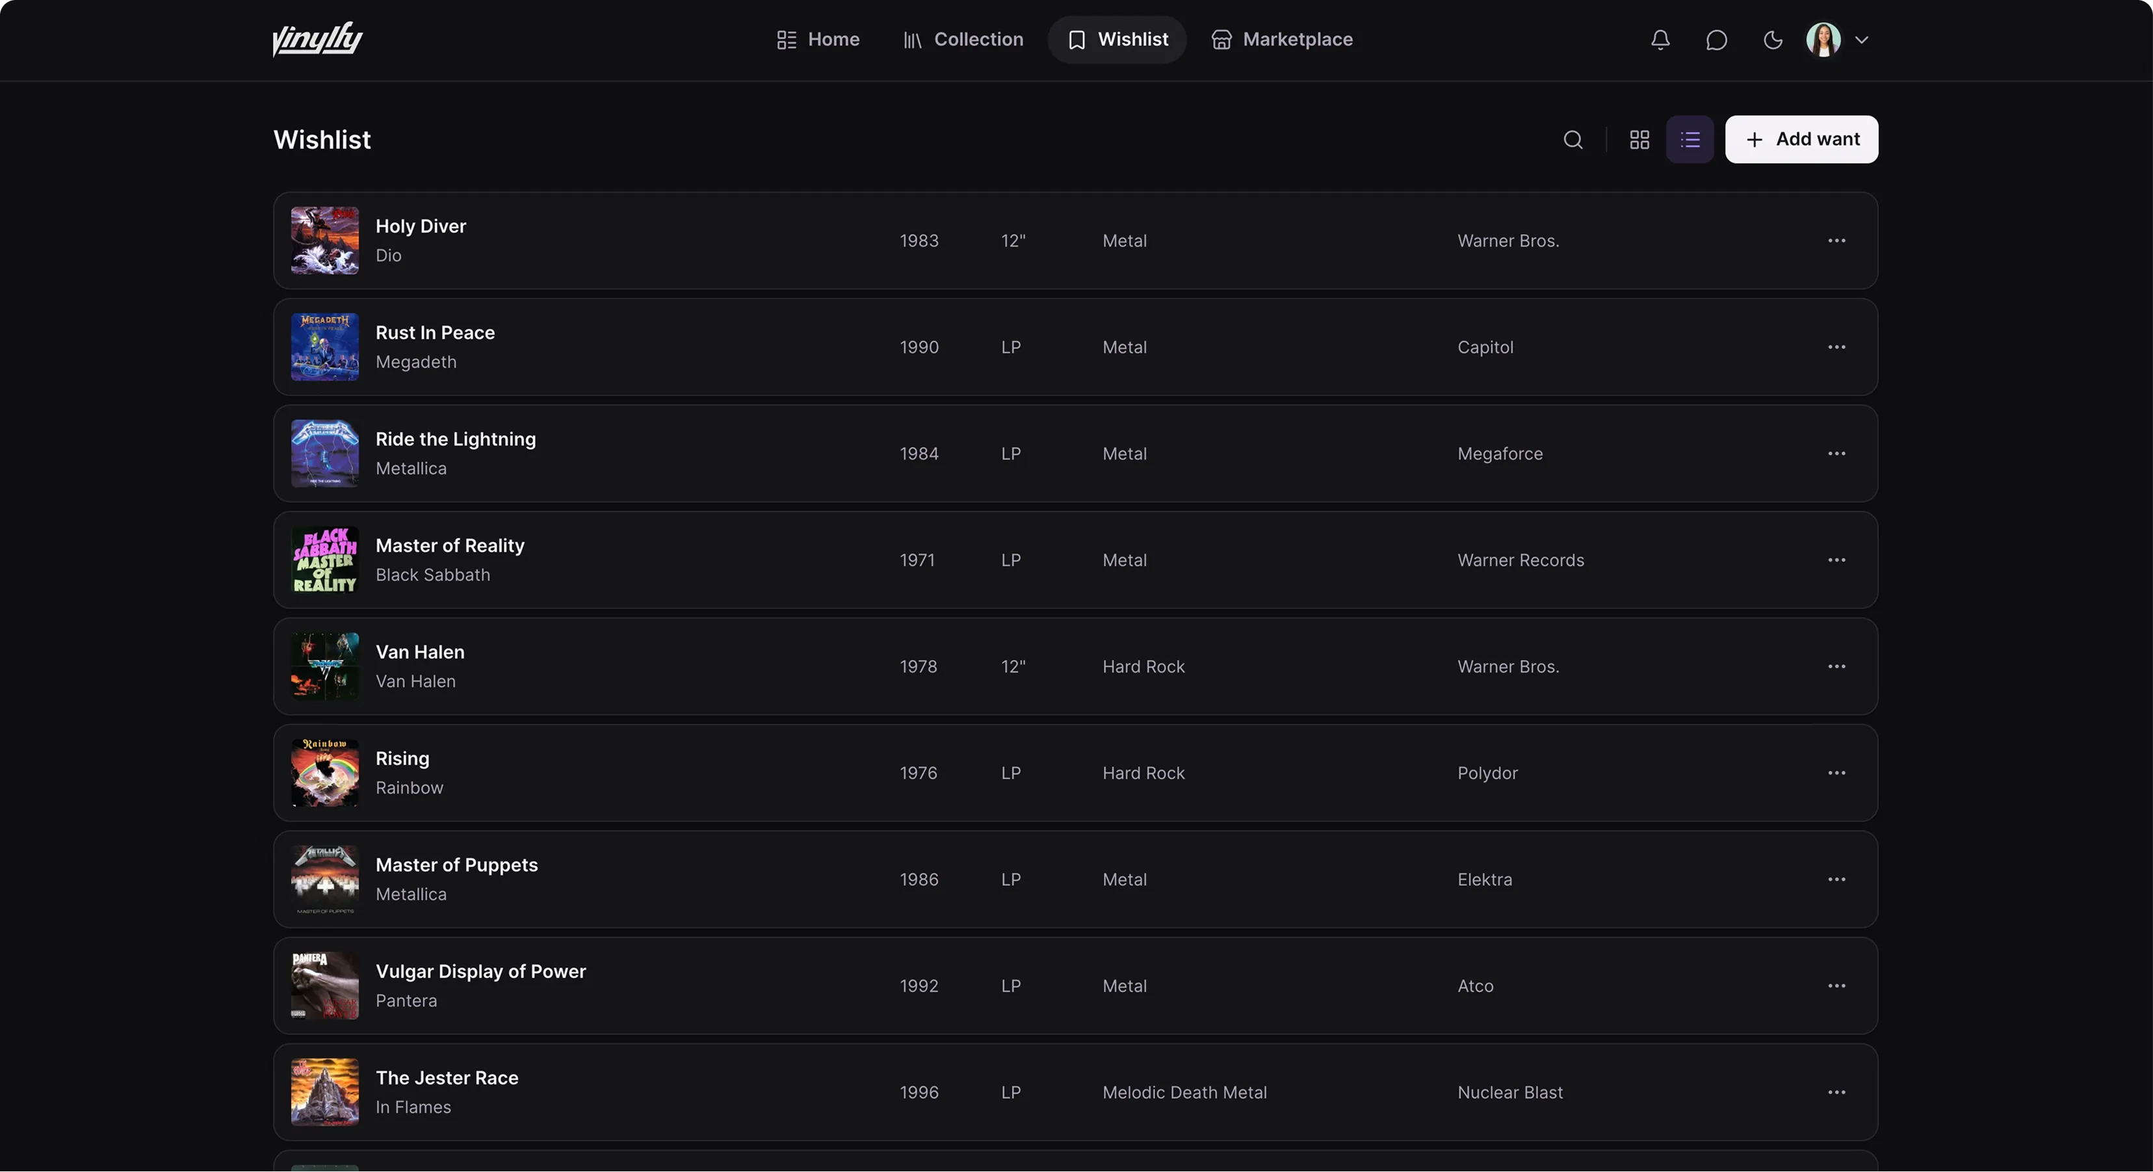
Task: Click the Rising album cover
Action: 324,774
